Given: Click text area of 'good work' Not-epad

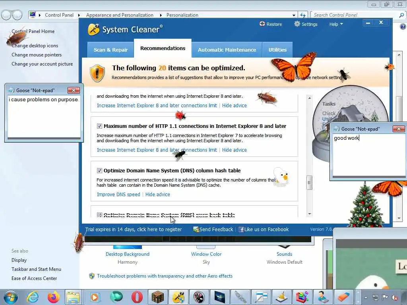Looking at the screenshot, I should [x=369, y=155].
